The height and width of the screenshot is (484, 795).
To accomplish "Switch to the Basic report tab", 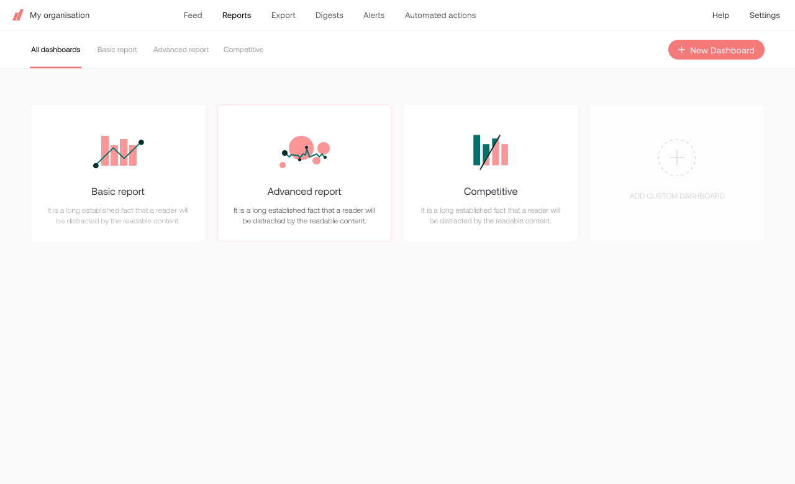I will [117, 50].
